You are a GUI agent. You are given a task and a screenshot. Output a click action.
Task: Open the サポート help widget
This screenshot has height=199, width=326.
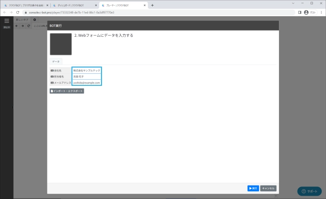pos(309,191)
